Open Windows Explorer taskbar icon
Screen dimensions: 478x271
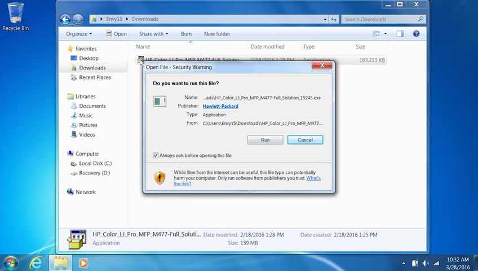click(61, 263)
